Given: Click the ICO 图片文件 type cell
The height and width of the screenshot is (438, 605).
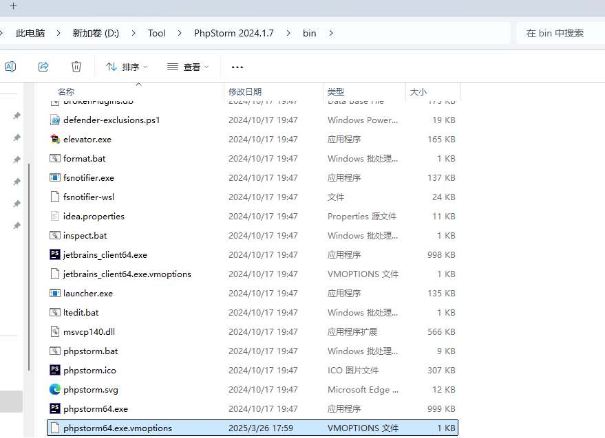Looking at the screenshot, I should 353,371.
